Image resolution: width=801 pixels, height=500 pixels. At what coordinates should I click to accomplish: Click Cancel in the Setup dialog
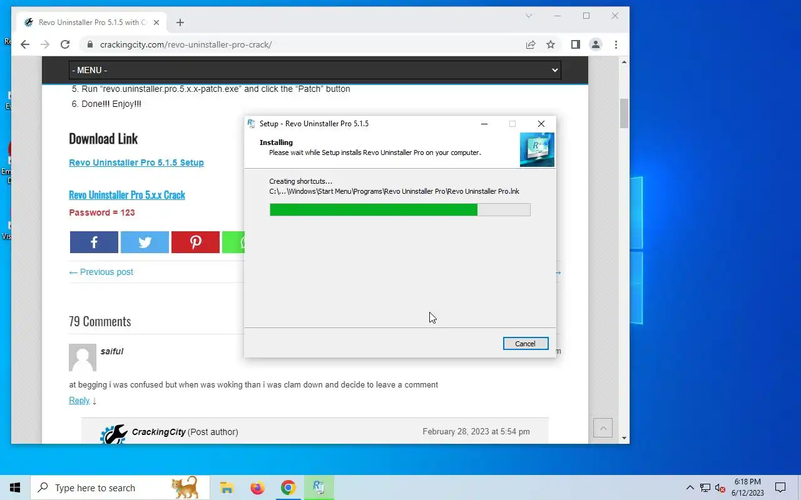point(526,344)
